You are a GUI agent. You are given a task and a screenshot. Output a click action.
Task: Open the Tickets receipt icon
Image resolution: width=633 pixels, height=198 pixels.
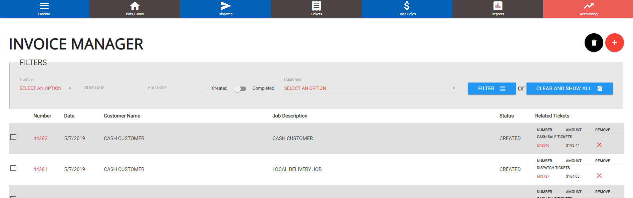[316, 6]
